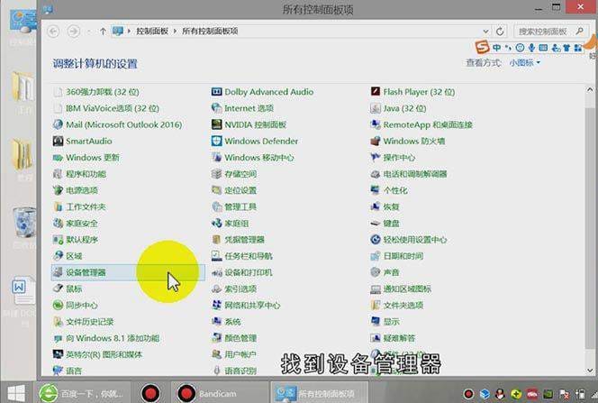Click the scrollbar down arrow
Image resolution: width=598 pixels, height=403 pixels.
point(590,371)
